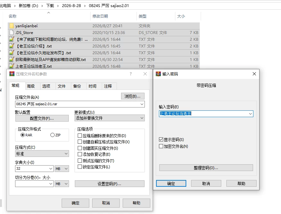
Task: Click icon of 【老王论坛介绍】.txt file
Action: [x=12, y=46]
